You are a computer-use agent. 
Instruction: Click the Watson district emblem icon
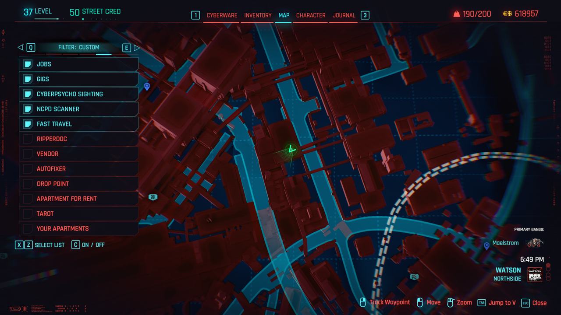tap(535, 275)
